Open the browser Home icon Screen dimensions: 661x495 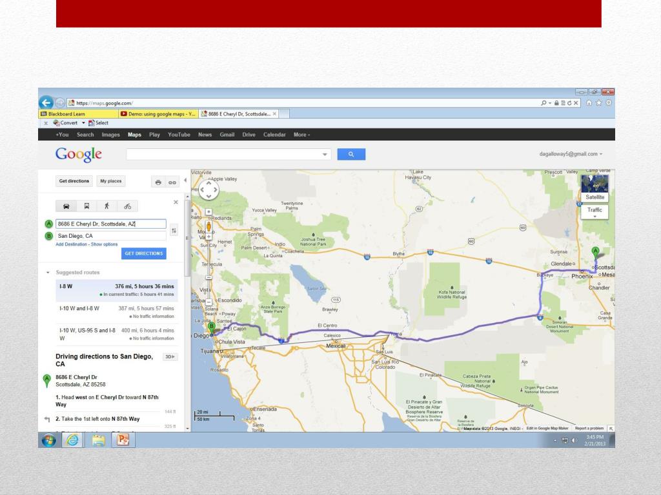click(x=589, y=102)
